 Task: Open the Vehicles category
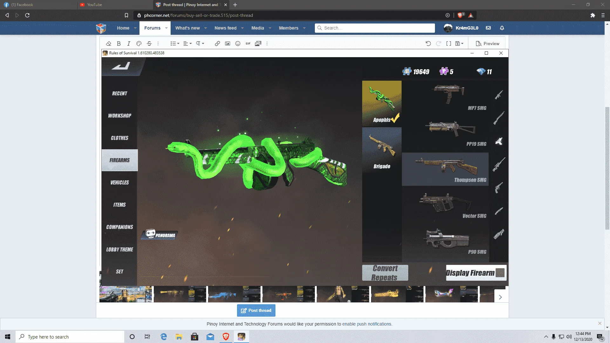click(x=119, y=182)
